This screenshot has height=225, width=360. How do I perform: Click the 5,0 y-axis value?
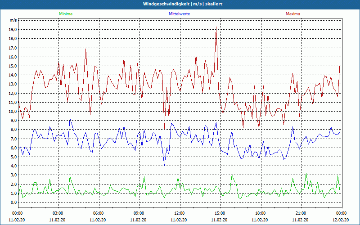point(14,157)
